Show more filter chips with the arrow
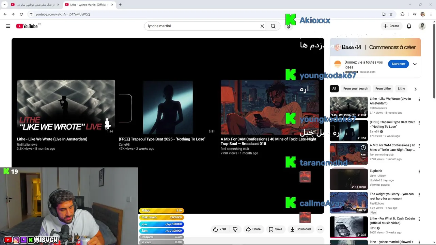Image resolution: width=436 pixels, height=245 pixels. click(x=416, y=89)
